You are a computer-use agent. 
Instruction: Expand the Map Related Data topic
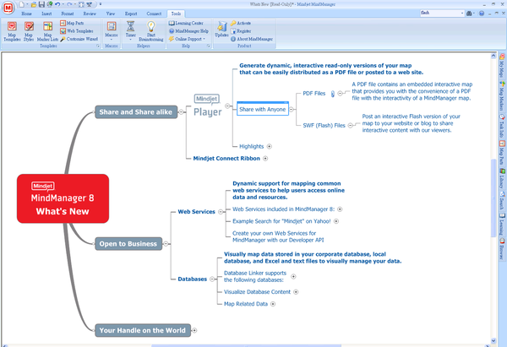[x=273, y=304]
